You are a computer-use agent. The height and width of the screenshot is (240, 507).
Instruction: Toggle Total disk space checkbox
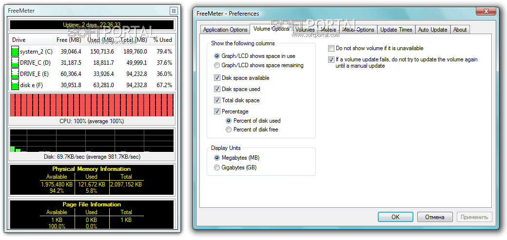click(x=216, y=100)
